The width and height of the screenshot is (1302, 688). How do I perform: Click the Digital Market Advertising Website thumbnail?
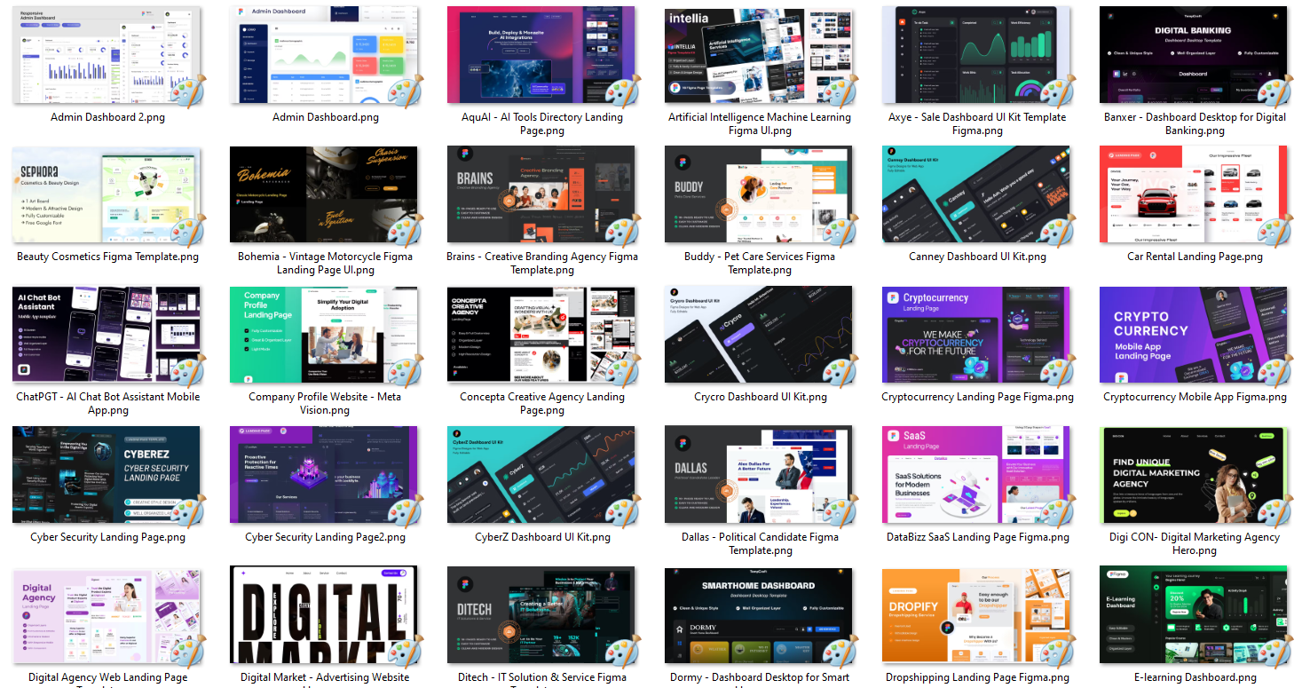(324, 615)
